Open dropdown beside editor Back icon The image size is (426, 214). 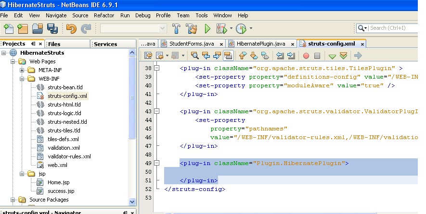pos(167,56)
